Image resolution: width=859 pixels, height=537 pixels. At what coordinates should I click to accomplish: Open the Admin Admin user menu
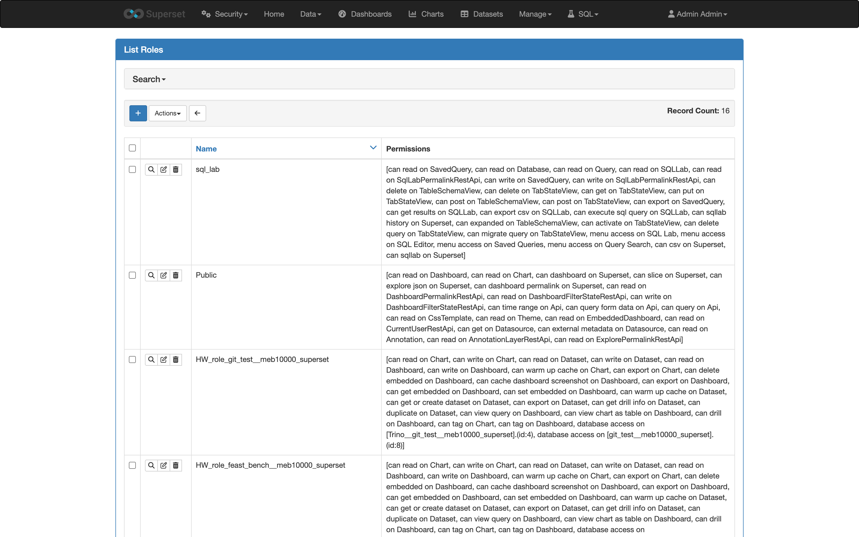pos(697,14)
